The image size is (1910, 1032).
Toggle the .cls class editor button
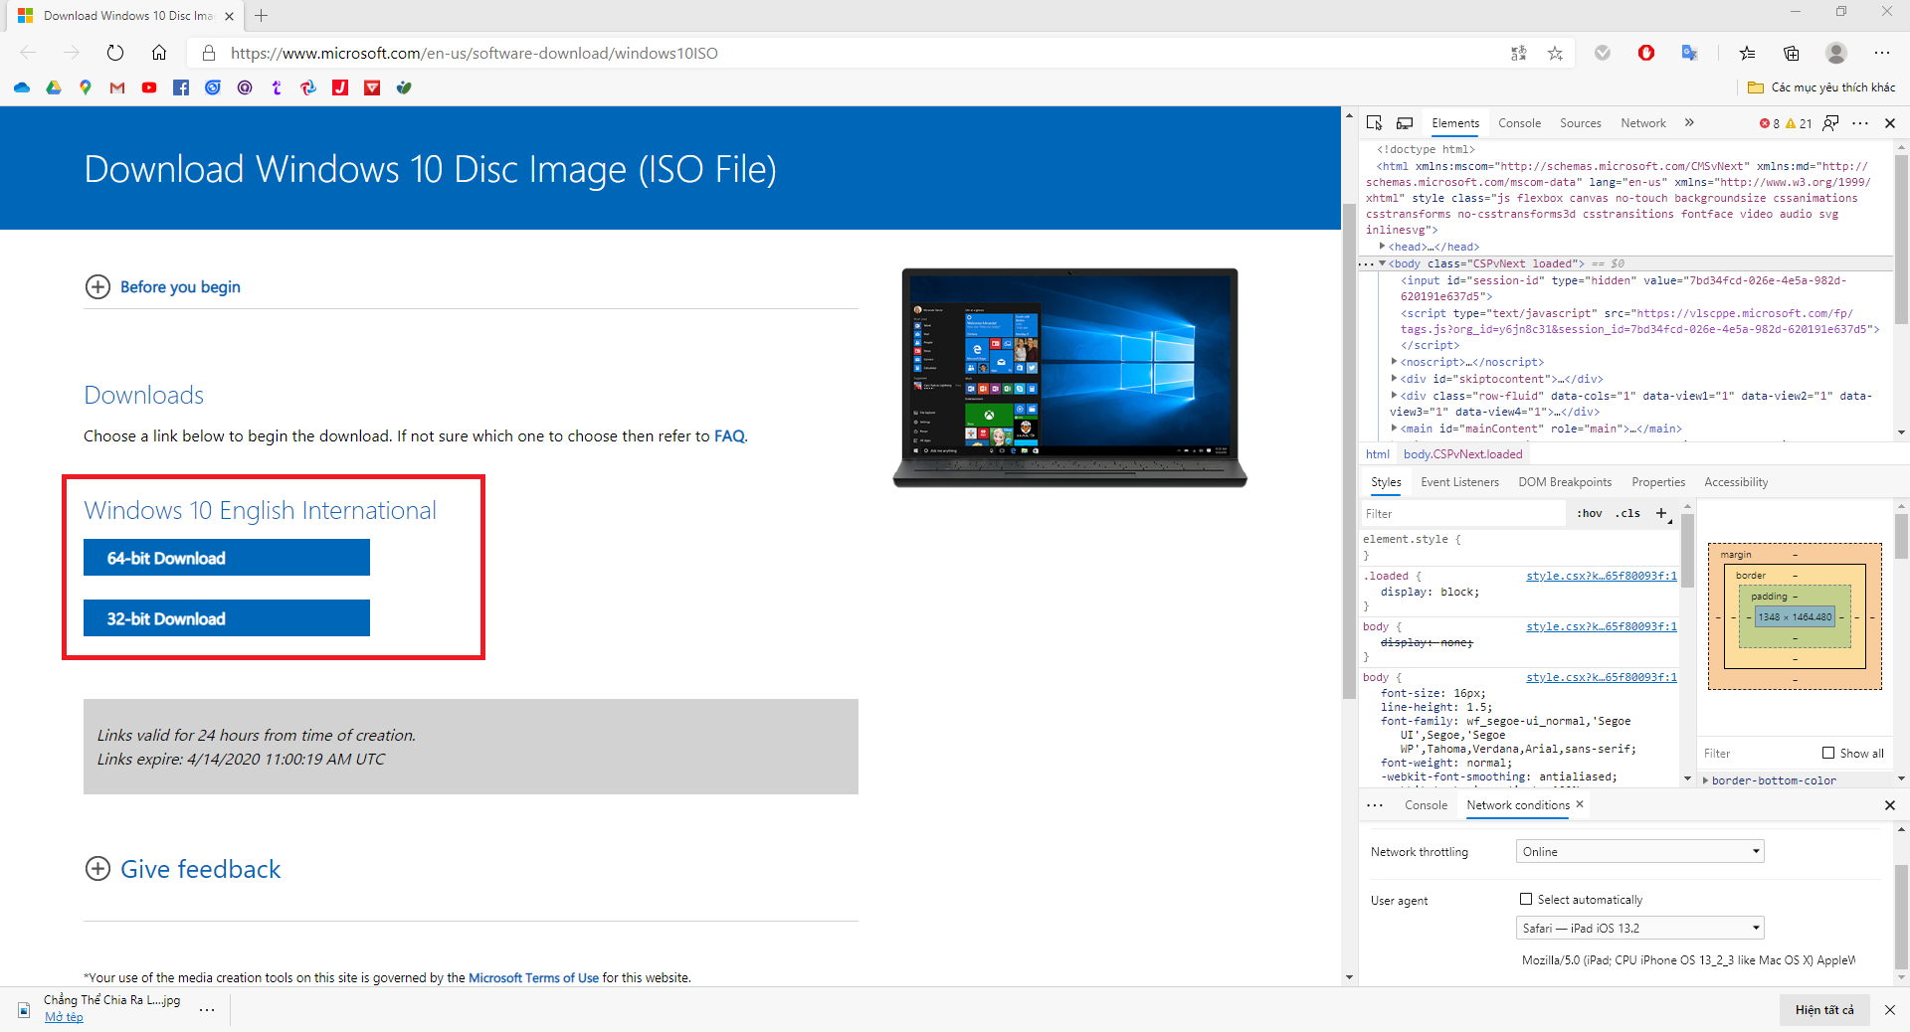1628,513
